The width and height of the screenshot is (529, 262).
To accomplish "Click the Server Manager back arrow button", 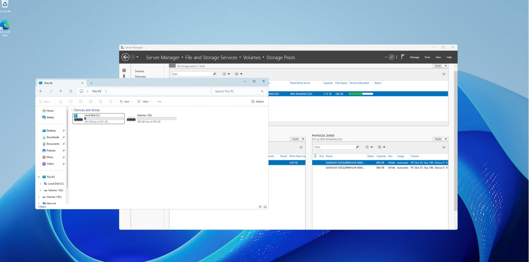I will click(x=125, y=57).
